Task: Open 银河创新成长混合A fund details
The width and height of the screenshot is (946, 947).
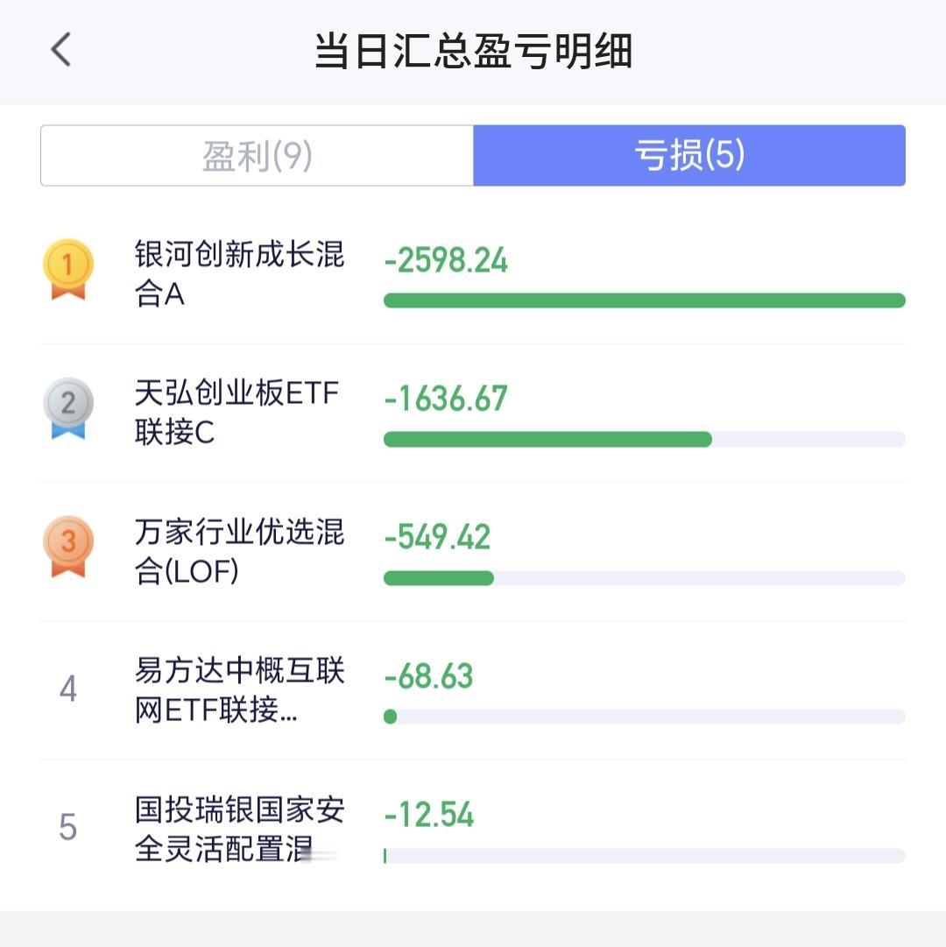Action: 239,273
